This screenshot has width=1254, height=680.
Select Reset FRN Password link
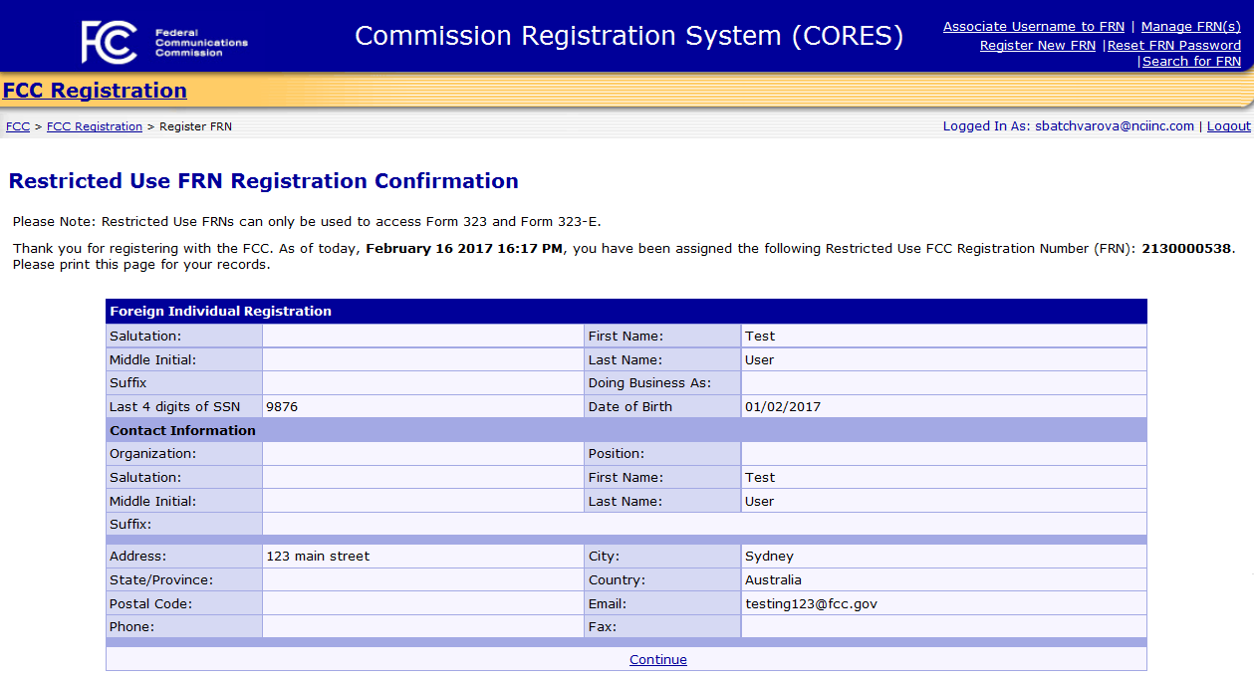[x=1174, y=45]
